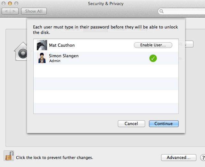Click the green checkmark for Simon Slangen

[x=153, y=58]
